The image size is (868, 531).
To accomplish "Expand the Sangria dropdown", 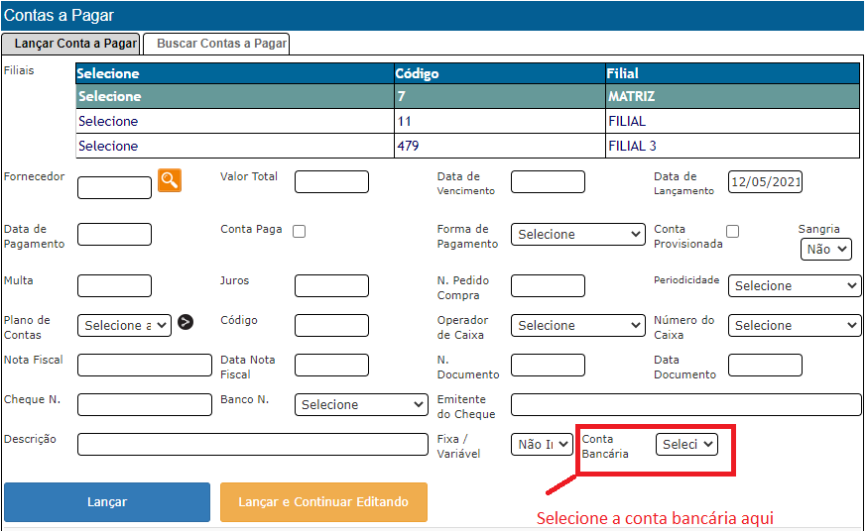I will pyautogui.click(x=825, y=250).
